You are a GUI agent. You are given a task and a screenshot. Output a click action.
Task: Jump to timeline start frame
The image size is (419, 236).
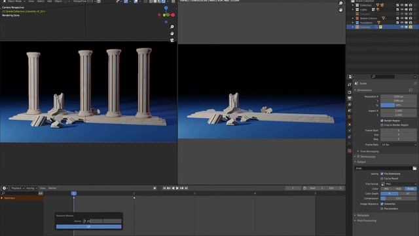[x=164, y=188]
